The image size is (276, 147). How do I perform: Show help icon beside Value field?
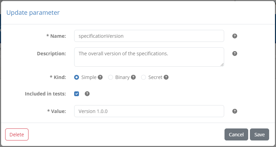[235, 111]
